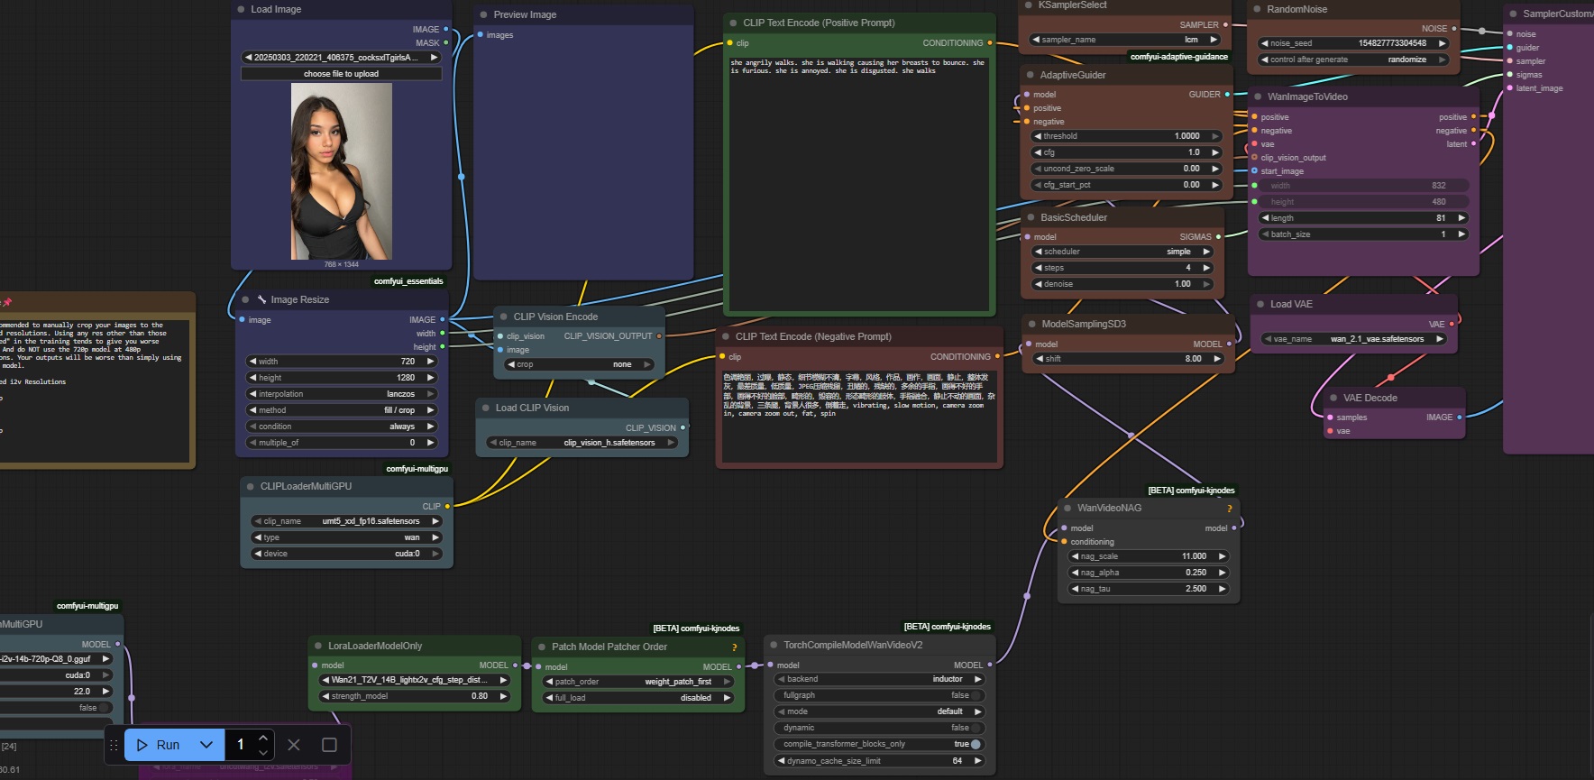Open method dropdown showing fill / crop

[x=342, y=410]
